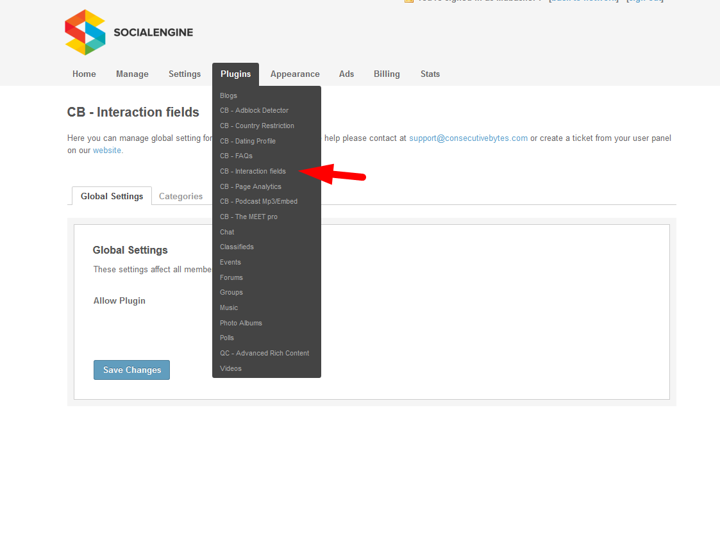Go to the Ads menu

(x=346, y=74)
